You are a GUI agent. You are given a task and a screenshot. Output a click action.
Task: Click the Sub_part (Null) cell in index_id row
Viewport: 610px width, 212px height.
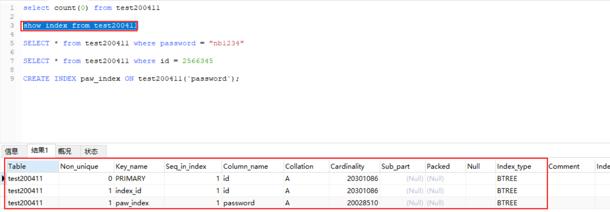(x=403, y=191)
